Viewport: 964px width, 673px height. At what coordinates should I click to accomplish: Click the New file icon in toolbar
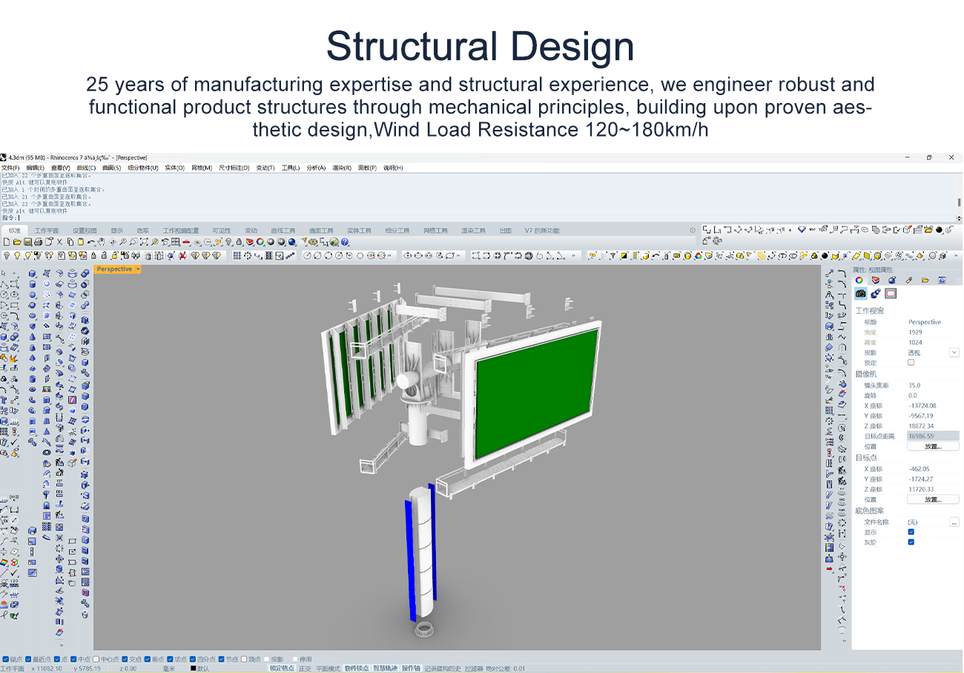tap(7, 242)
